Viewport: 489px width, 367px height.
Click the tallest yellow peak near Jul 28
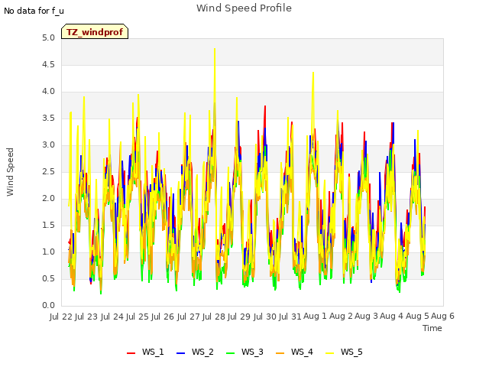click(x=215, y=49)
